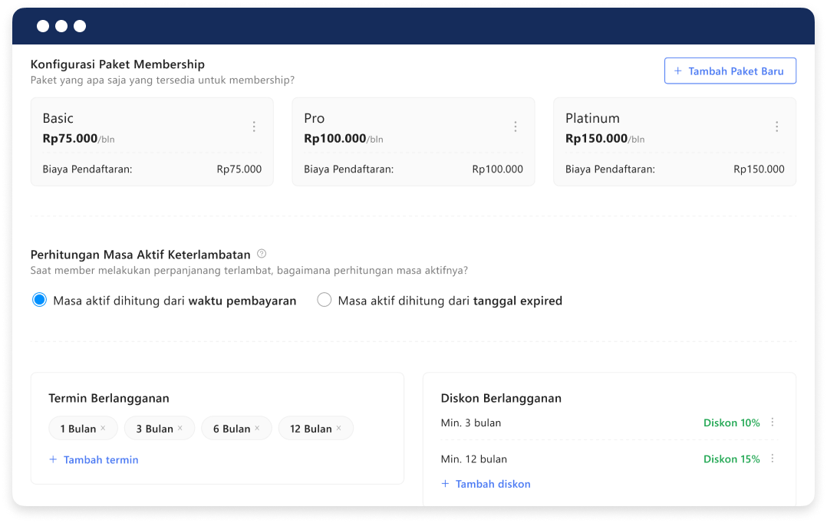Remove the 3 Bulan termin chip

point(180,428)
